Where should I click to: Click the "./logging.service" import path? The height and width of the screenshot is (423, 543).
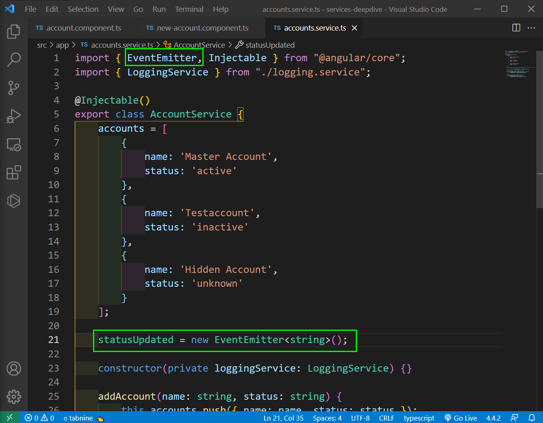[310, 72]
